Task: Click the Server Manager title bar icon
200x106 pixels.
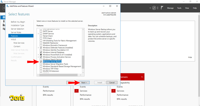Action: (x=2, y=2)
